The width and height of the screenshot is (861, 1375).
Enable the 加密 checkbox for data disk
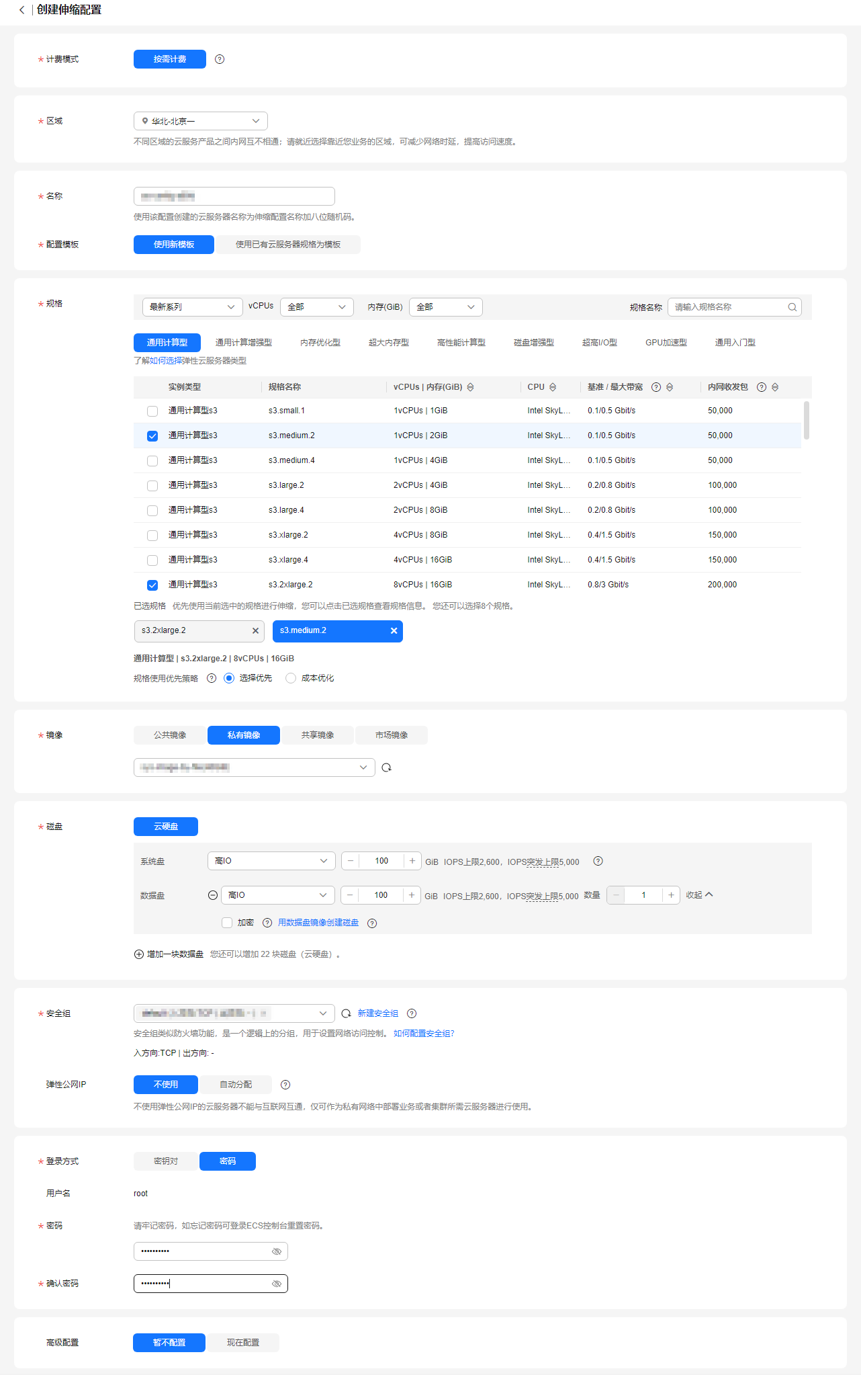point(227,923)
